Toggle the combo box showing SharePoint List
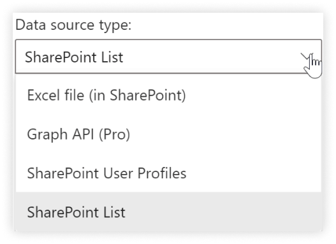 (168, 57)
